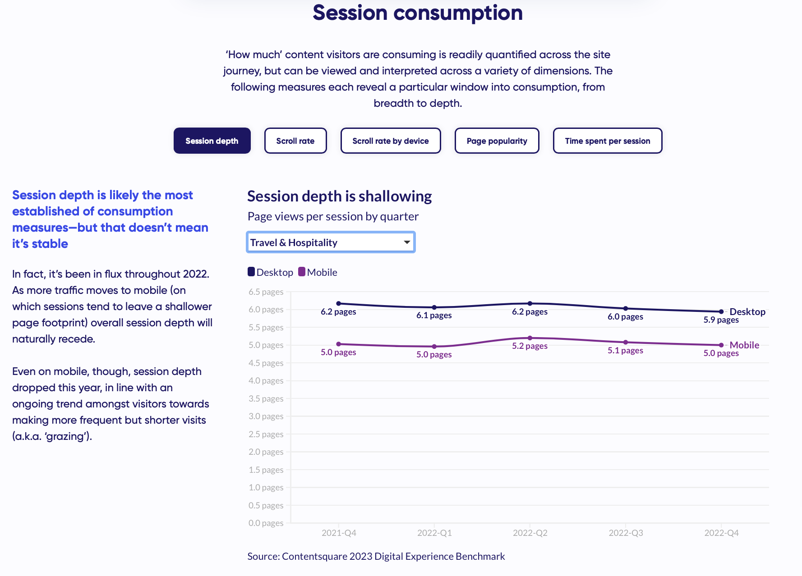The width and height of the screenshot is (802, 576).
Task: Switch to the Scroll rate tab
Action: tap(295, 141)
